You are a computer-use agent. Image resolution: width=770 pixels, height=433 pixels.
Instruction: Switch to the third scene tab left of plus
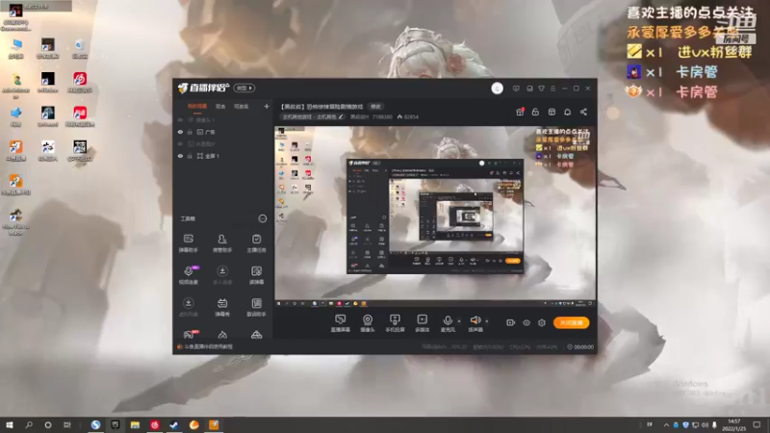(242, 106)
